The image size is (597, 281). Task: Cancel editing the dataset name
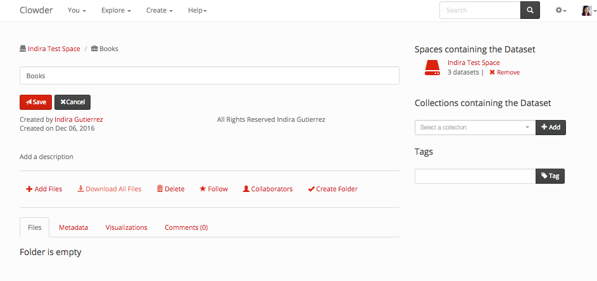72,102
